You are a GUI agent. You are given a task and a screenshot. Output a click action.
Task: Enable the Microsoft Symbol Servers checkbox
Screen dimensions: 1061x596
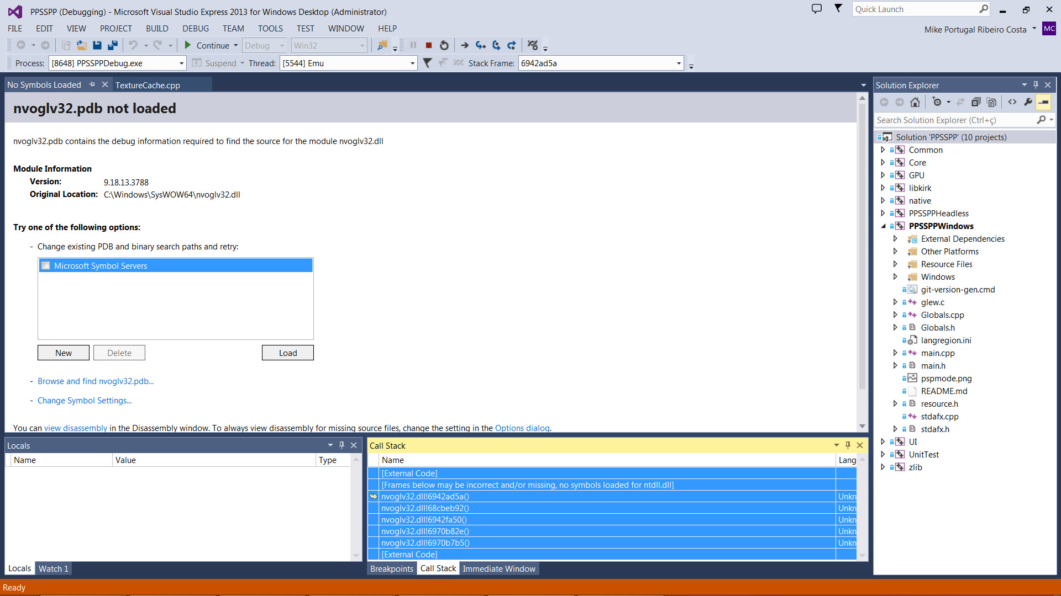click(46, 266)
